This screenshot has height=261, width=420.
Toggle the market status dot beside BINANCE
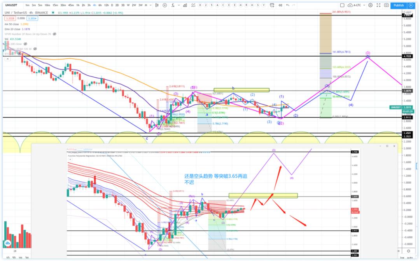53,12
